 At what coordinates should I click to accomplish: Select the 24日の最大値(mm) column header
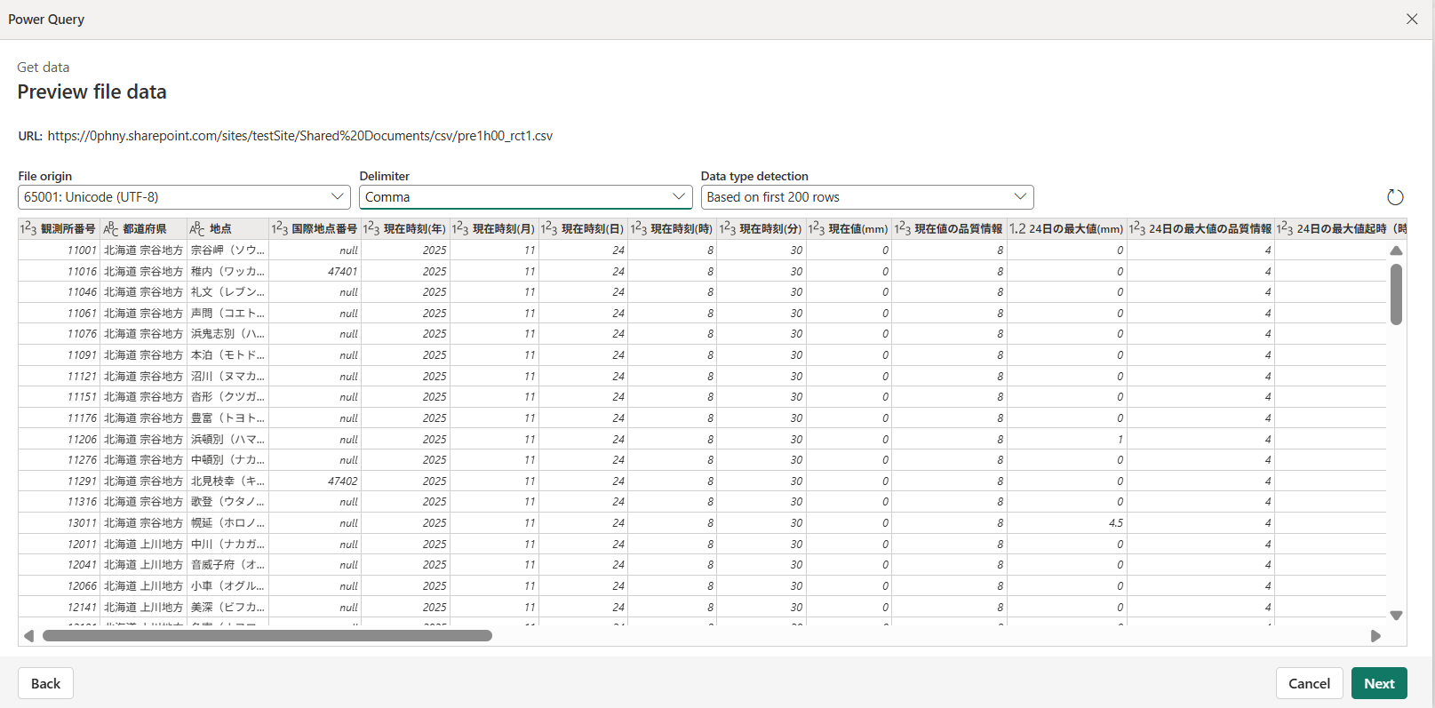1067,229
